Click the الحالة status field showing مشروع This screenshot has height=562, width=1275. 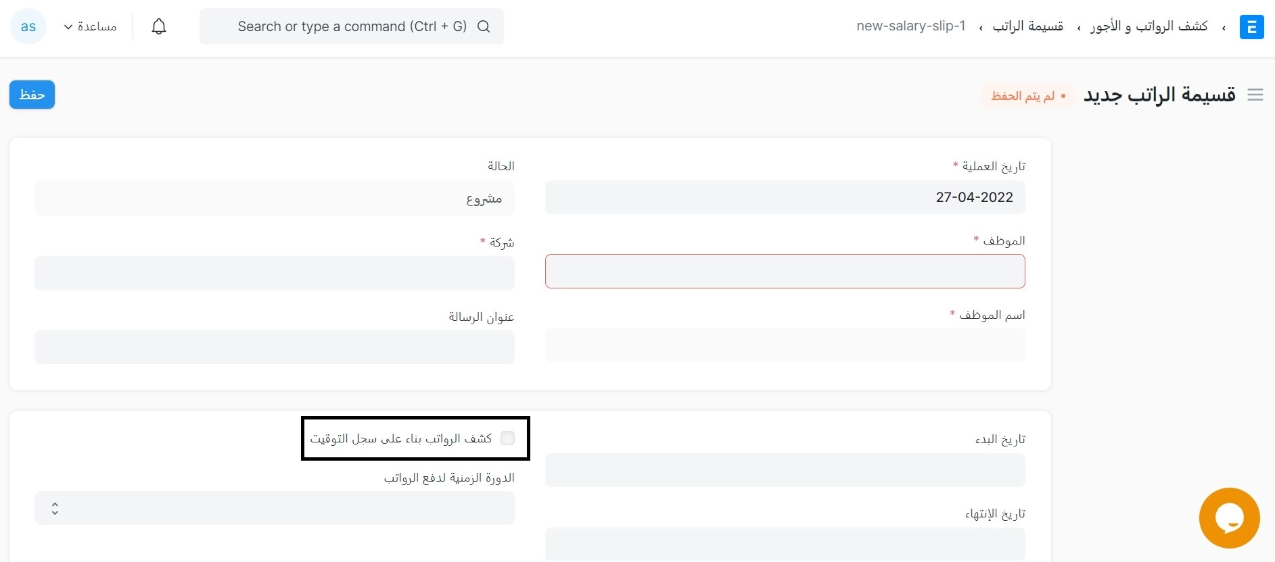click(x=275, y=199)
